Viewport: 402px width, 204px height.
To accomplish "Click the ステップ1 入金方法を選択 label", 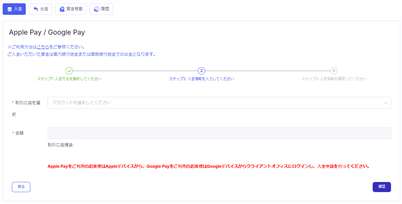I will point(69,79).
